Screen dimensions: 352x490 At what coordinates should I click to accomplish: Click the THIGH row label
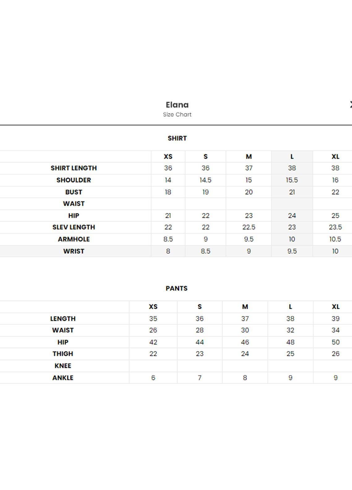[63, 354]
